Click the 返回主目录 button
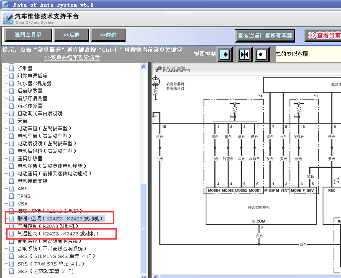The image size is (341, 278). click(28, 35)
